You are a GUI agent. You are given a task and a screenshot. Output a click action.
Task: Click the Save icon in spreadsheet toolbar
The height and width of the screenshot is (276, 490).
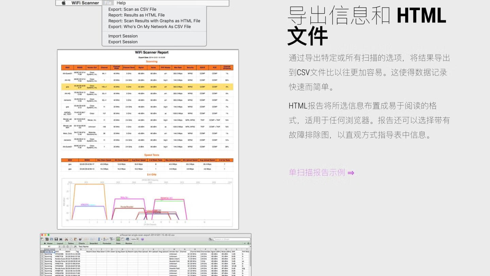[x=56, y=239]
